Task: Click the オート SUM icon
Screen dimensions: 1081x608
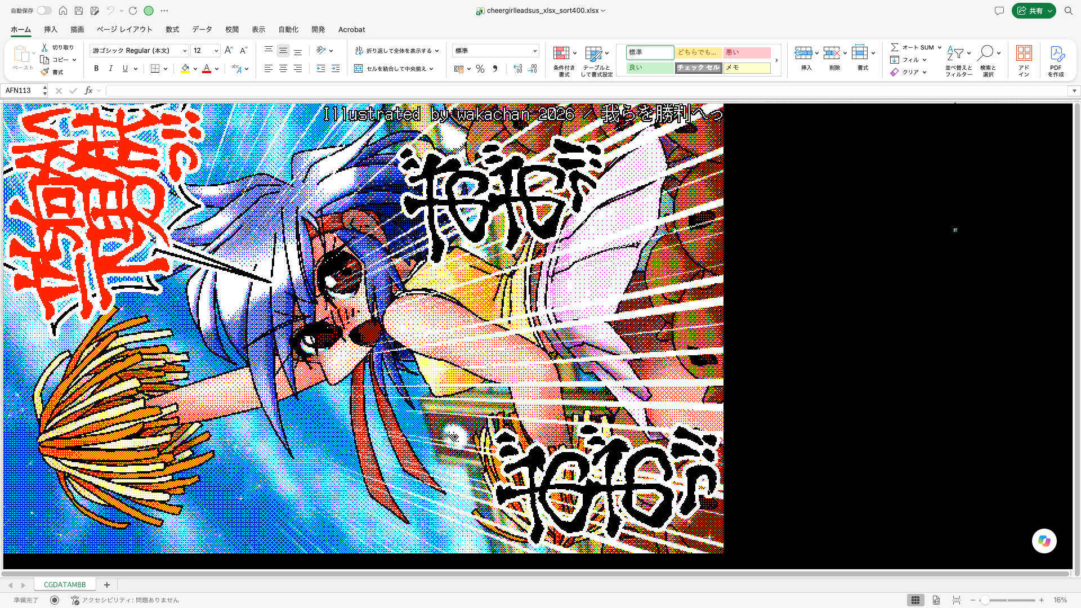Action: pos(895,47)
